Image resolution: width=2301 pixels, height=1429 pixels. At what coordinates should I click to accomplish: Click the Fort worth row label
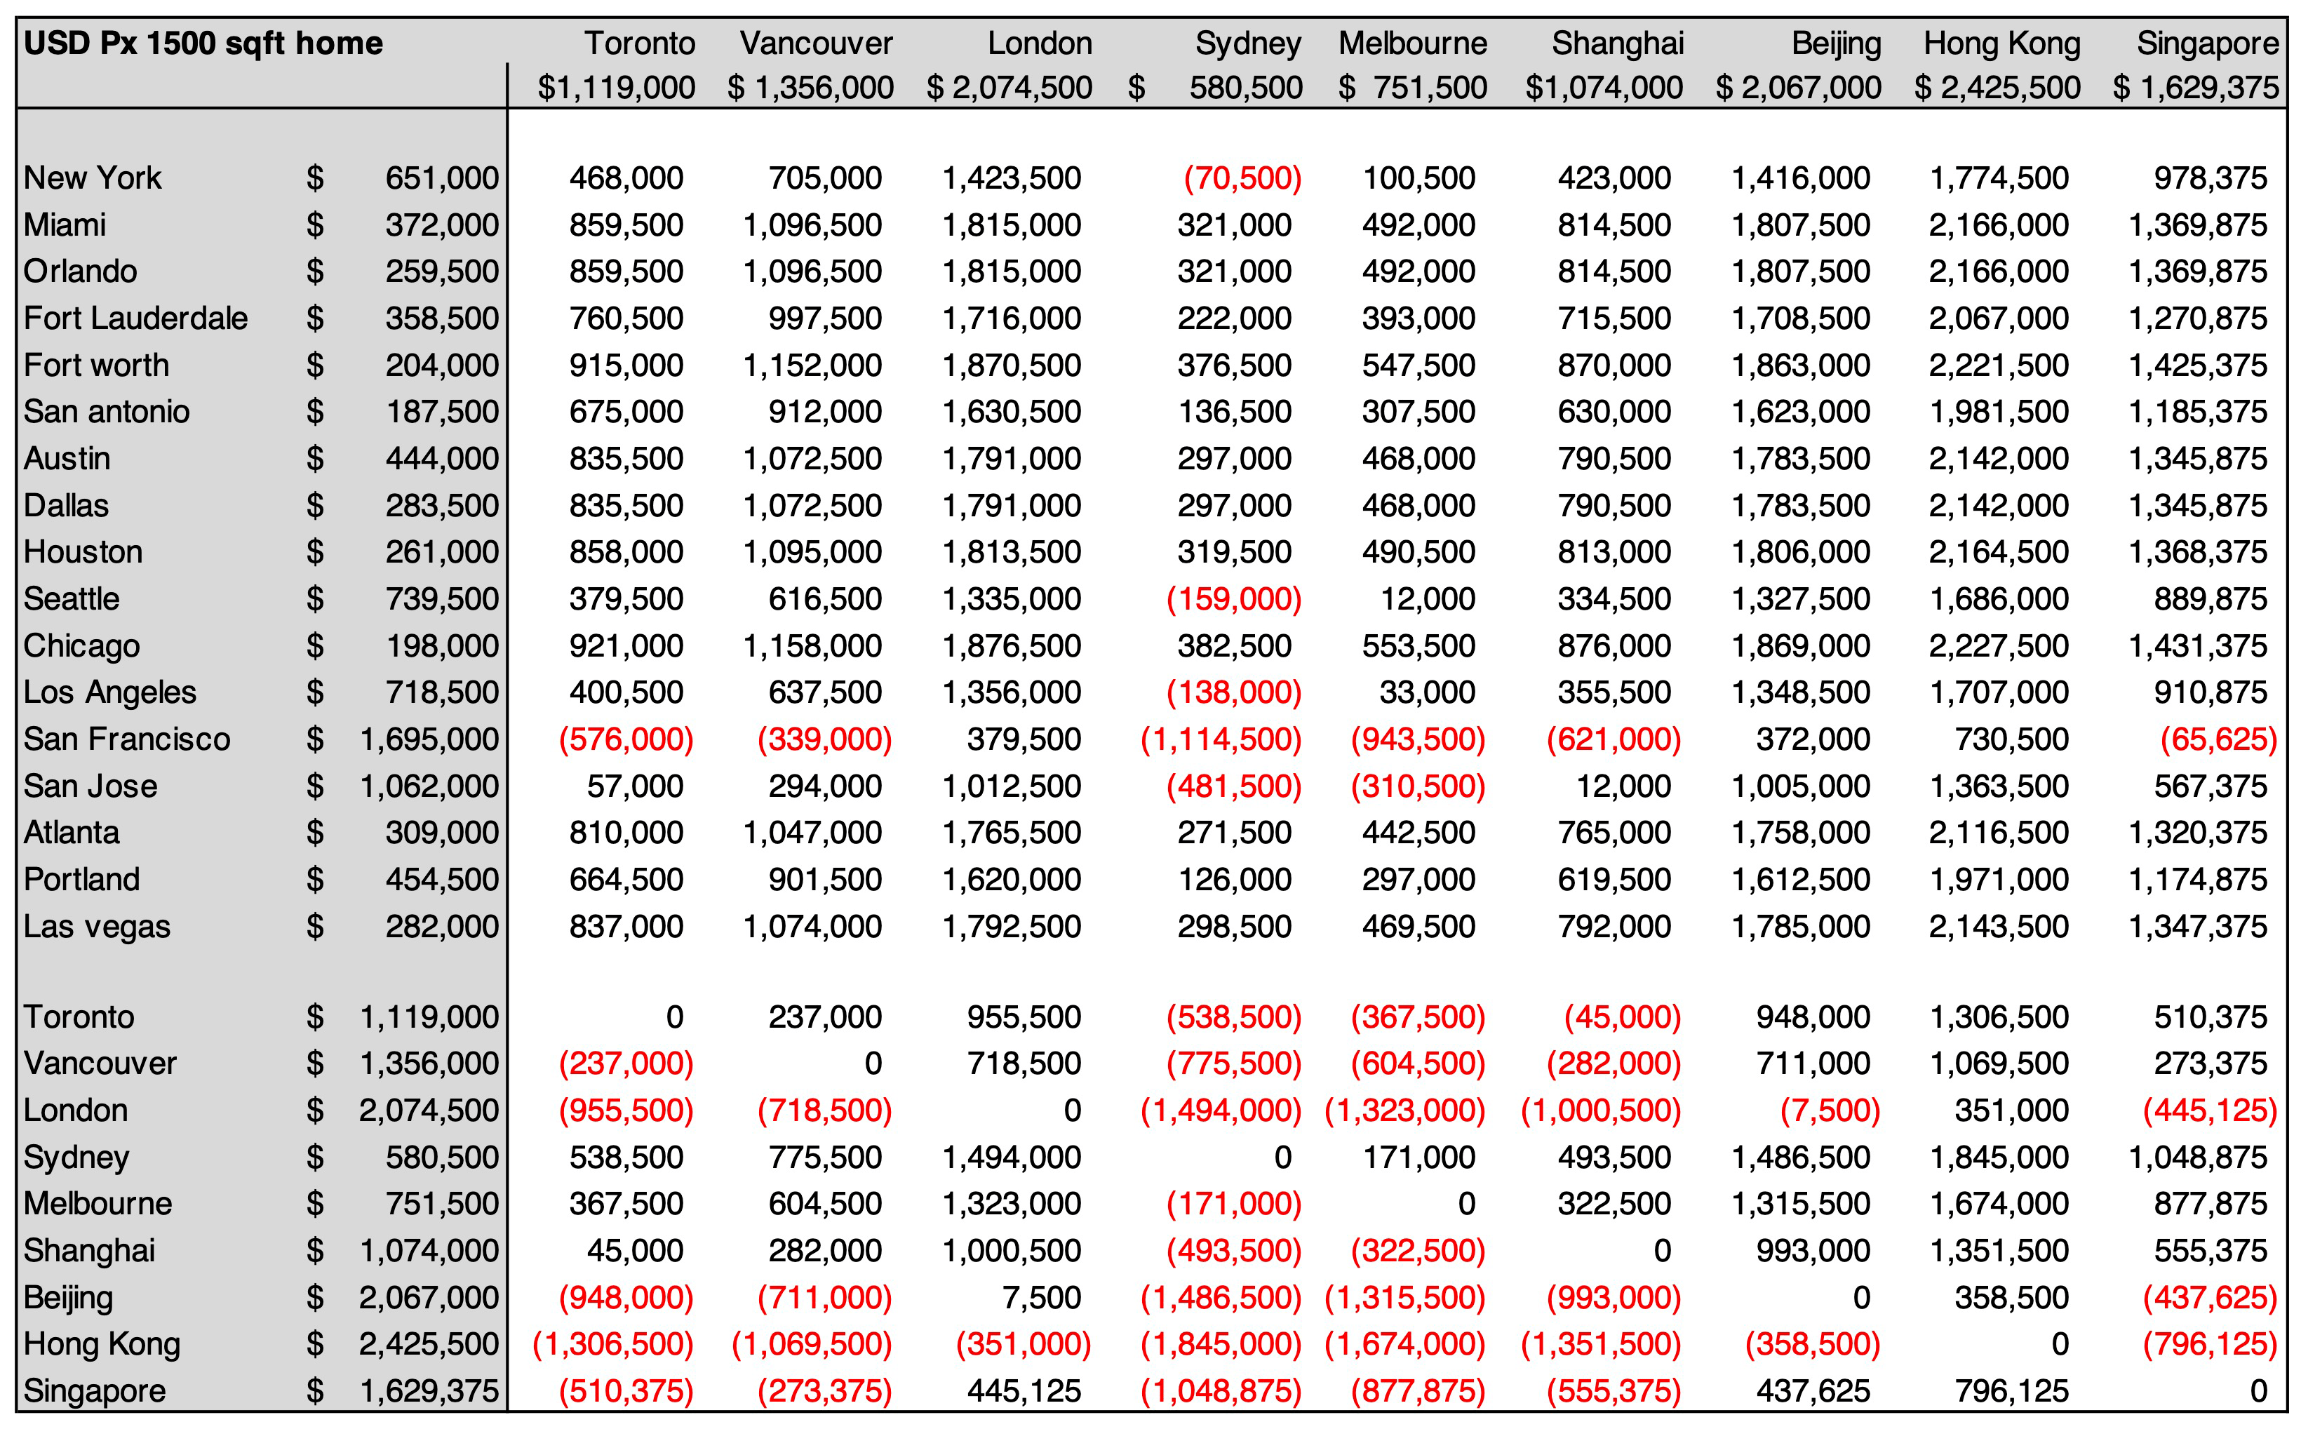click(96, 365)
